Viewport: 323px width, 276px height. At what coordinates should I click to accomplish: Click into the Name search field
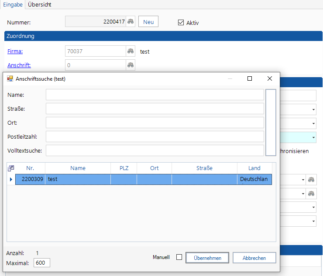pyautogui.click(x=155, y=95)
